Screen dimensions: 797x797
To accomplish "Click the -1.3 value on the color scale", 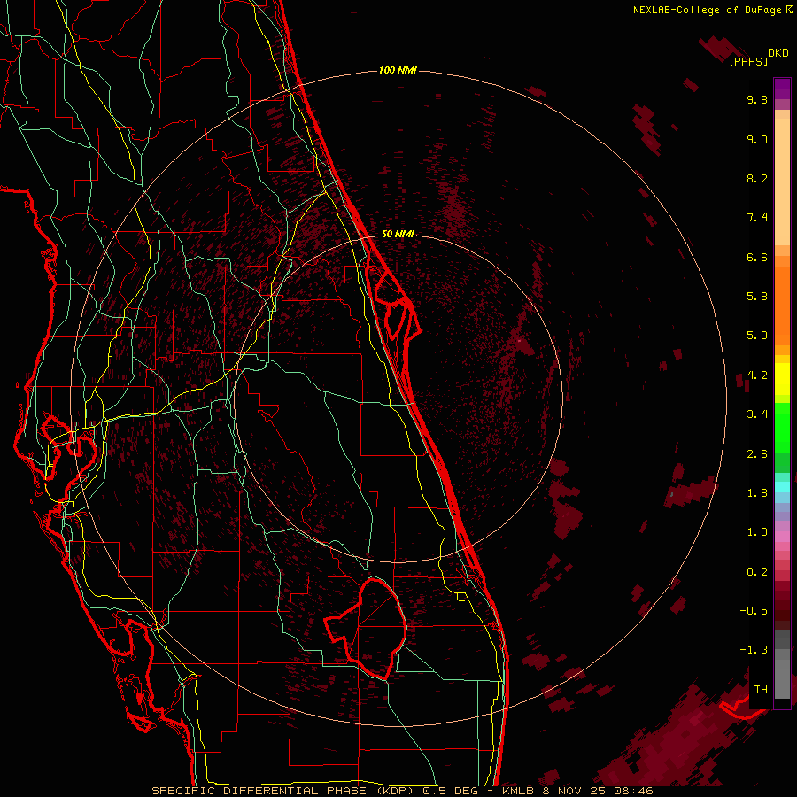I will pos(754,650).
